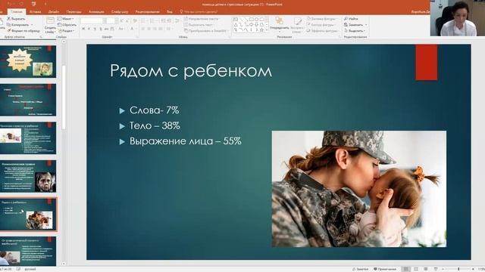Switch to the Вставка ribbon tab

(x=36, y=12)
